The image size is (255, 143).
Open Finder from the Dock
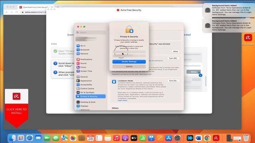(12, 138)
